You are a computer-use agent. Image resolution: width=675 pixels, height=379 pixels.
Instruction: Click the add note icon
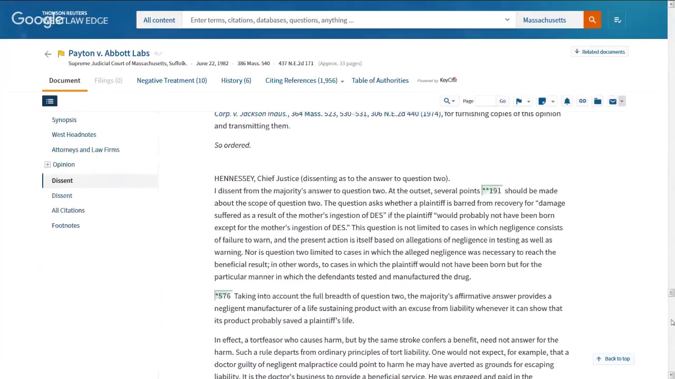click(542, 101)
